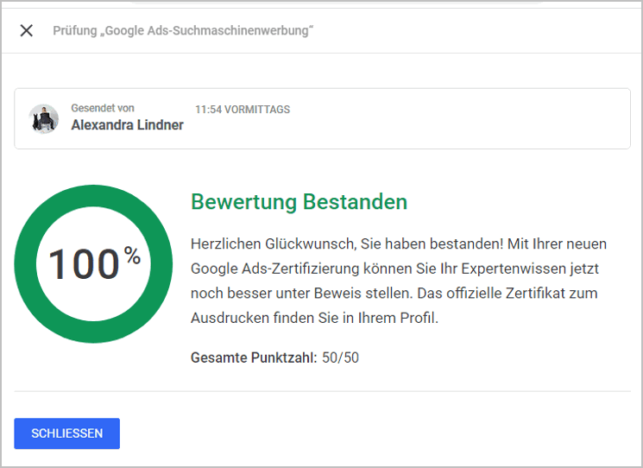
Task: Close the exam dialog with the X icon
Action: point(27,30)
